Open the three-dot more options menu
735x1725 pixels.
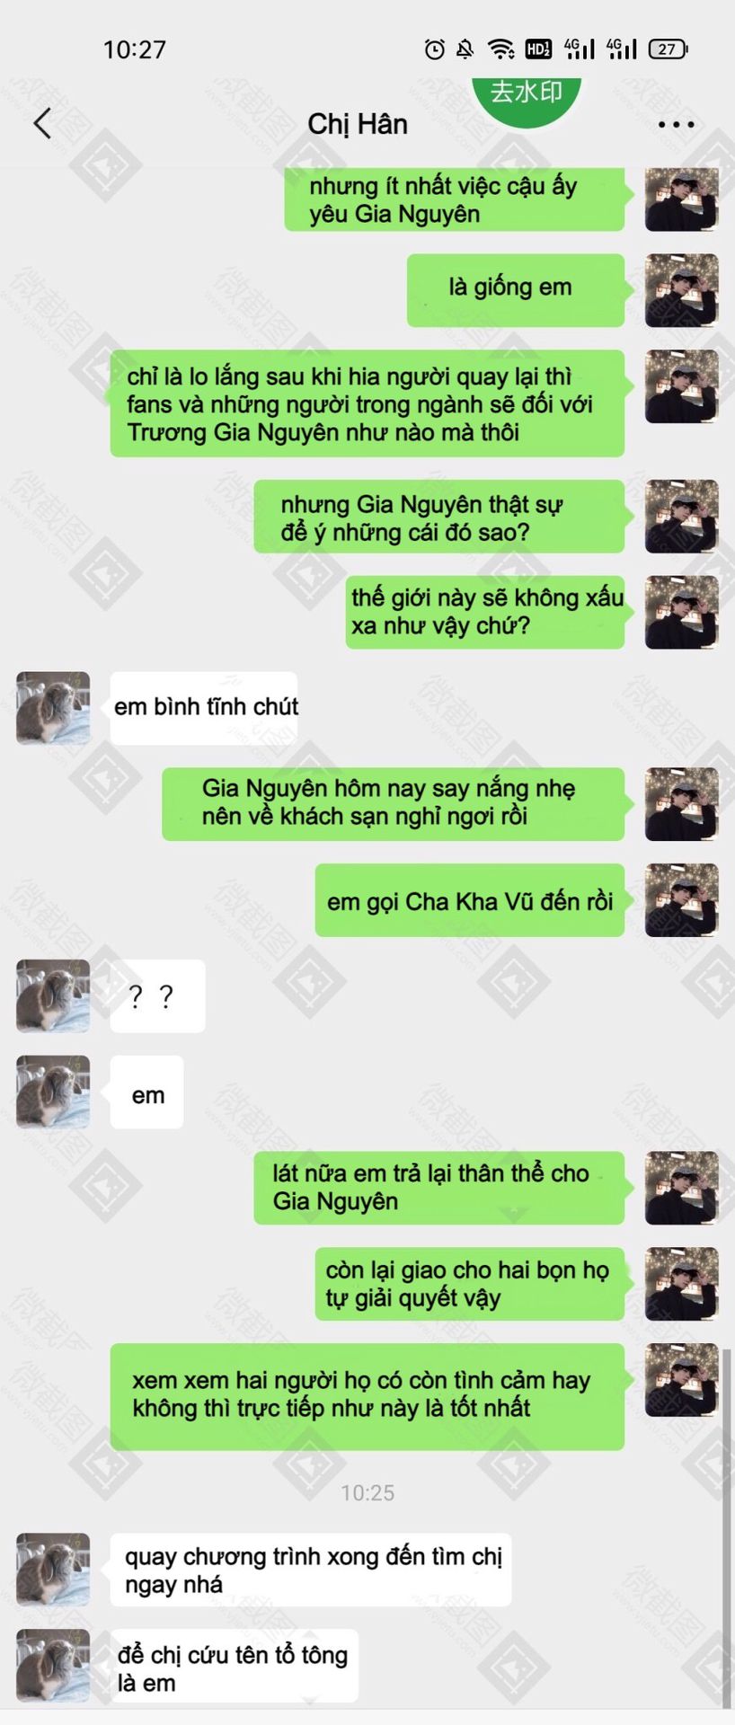pos(676,124)
